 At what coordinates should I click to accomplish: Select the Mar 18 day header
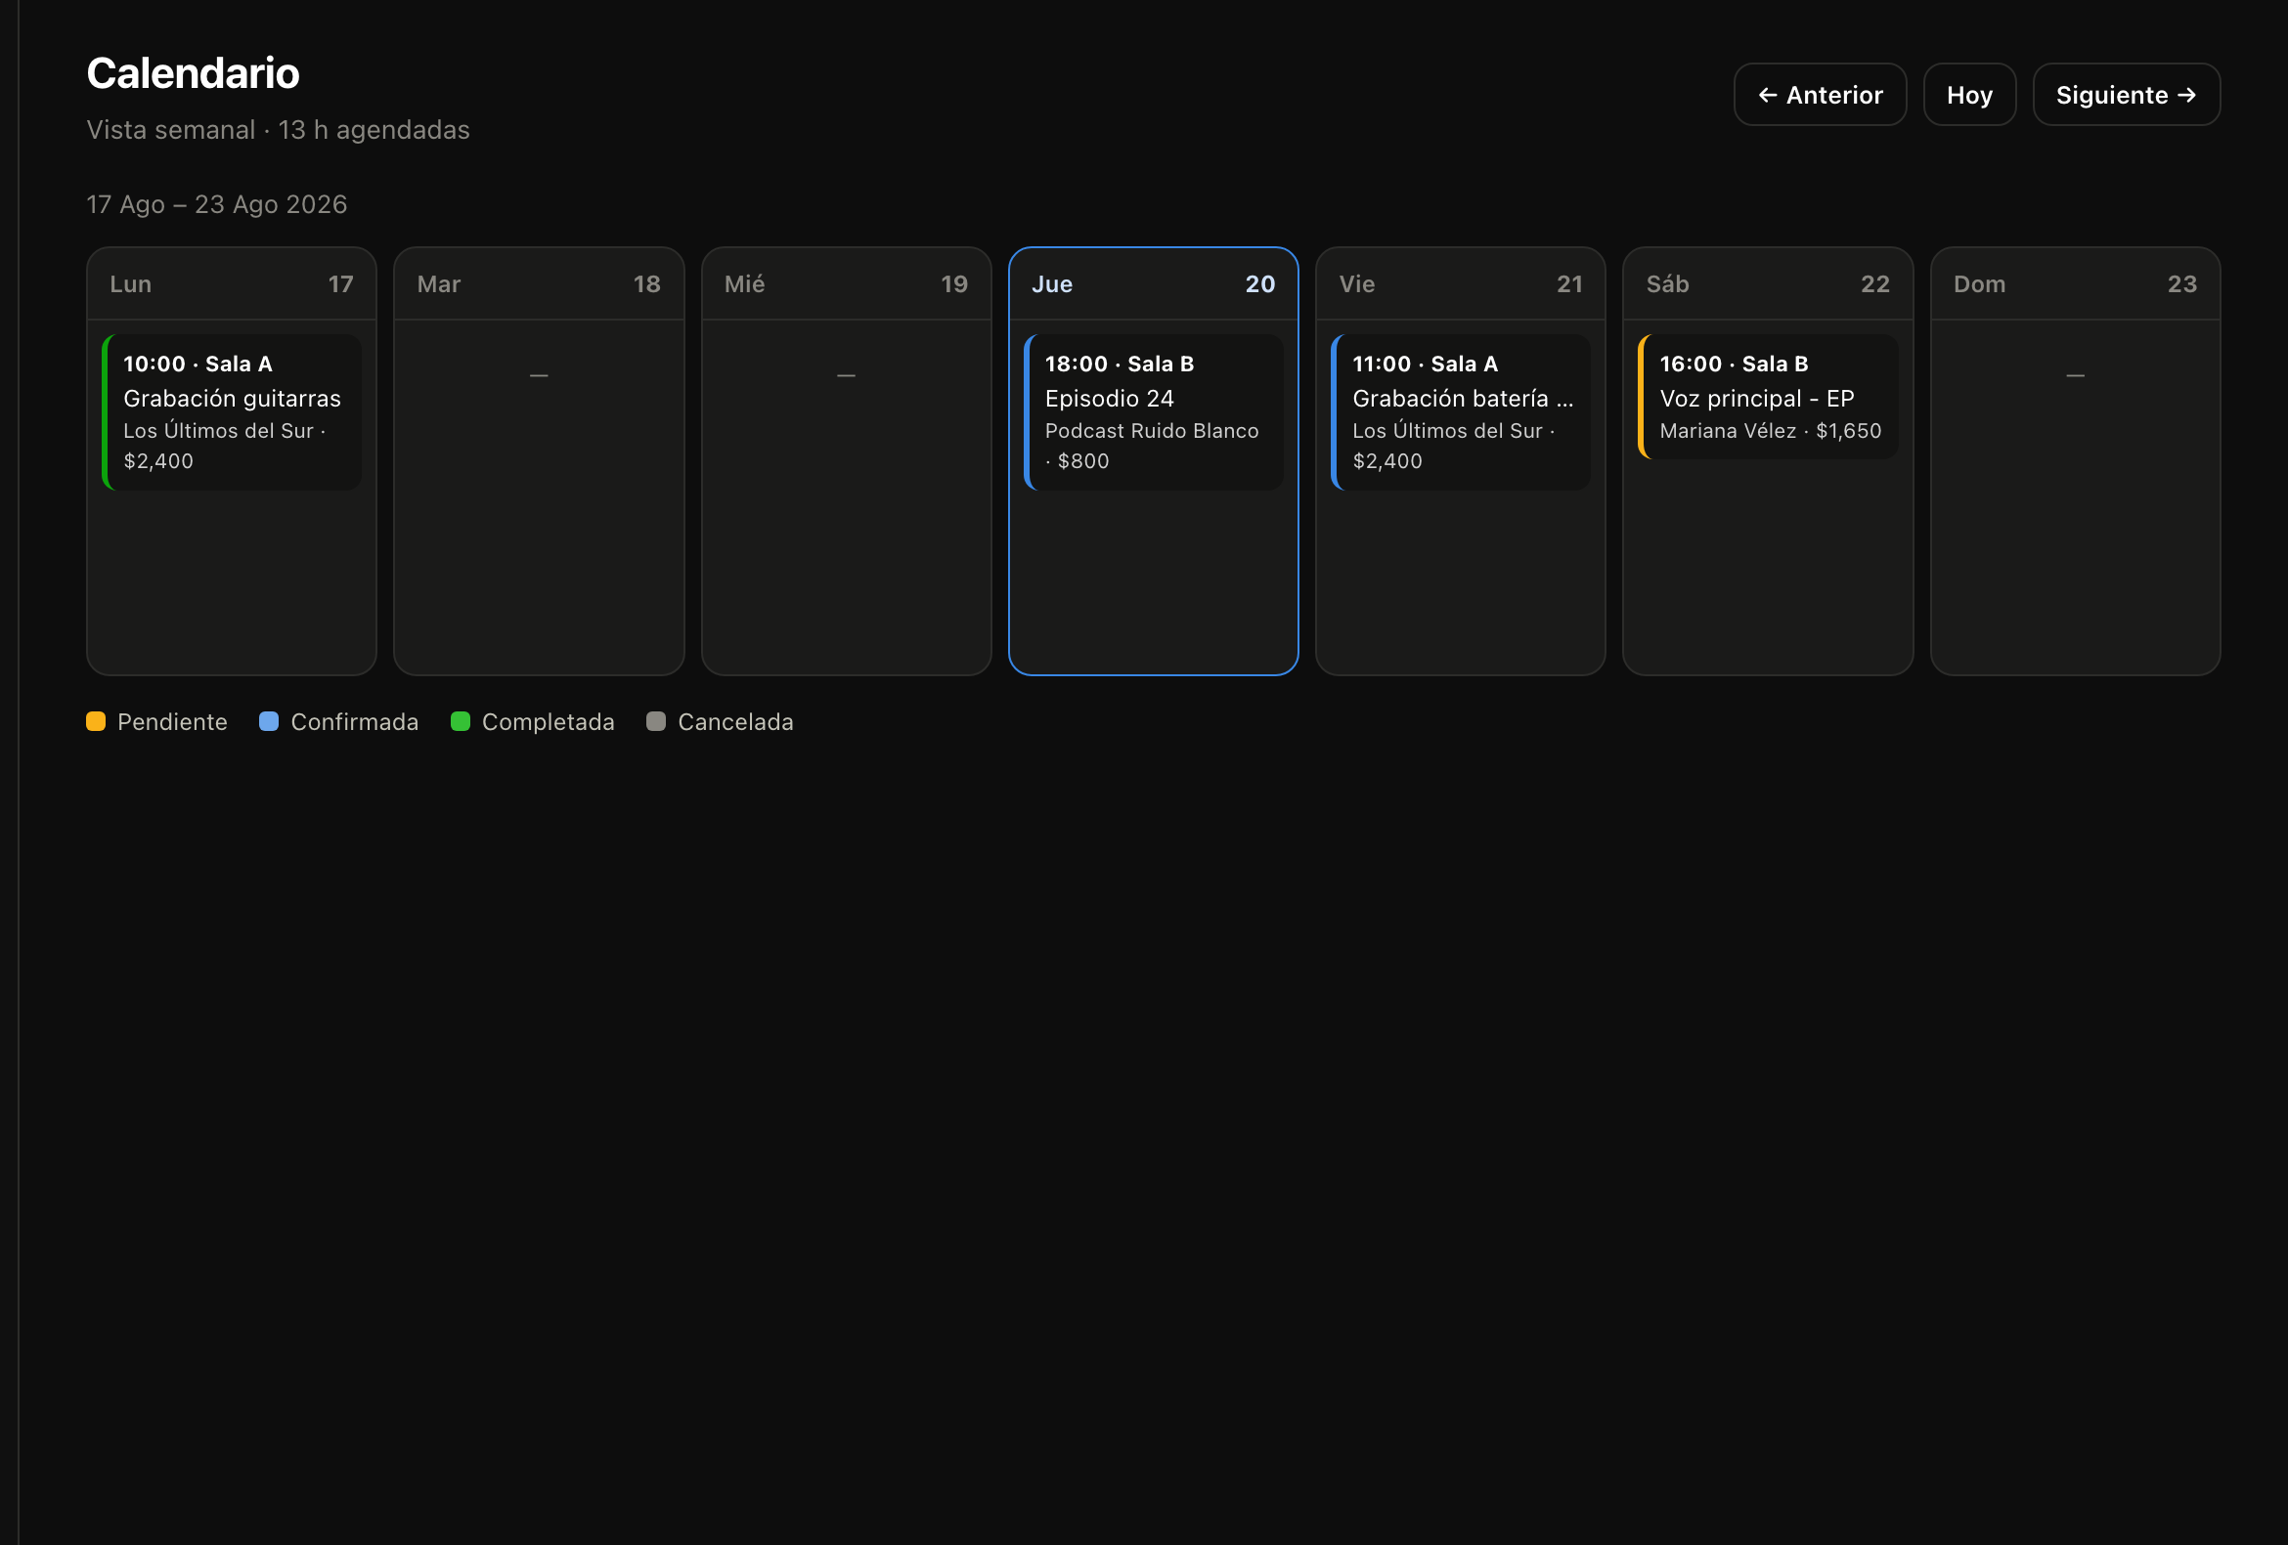pyautogui.click(x=539, y=283)
